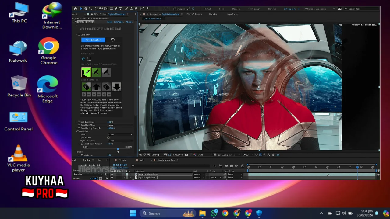Click the timeline timecode 8:43:17:00
The image size is (390, 219).
120,165
